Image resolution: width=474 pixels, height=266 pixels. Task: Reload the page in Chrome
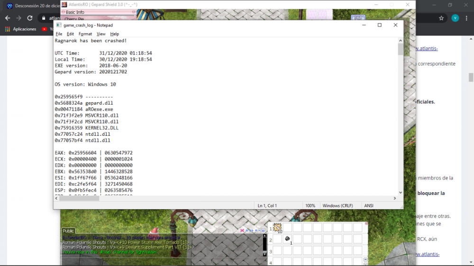30,18
